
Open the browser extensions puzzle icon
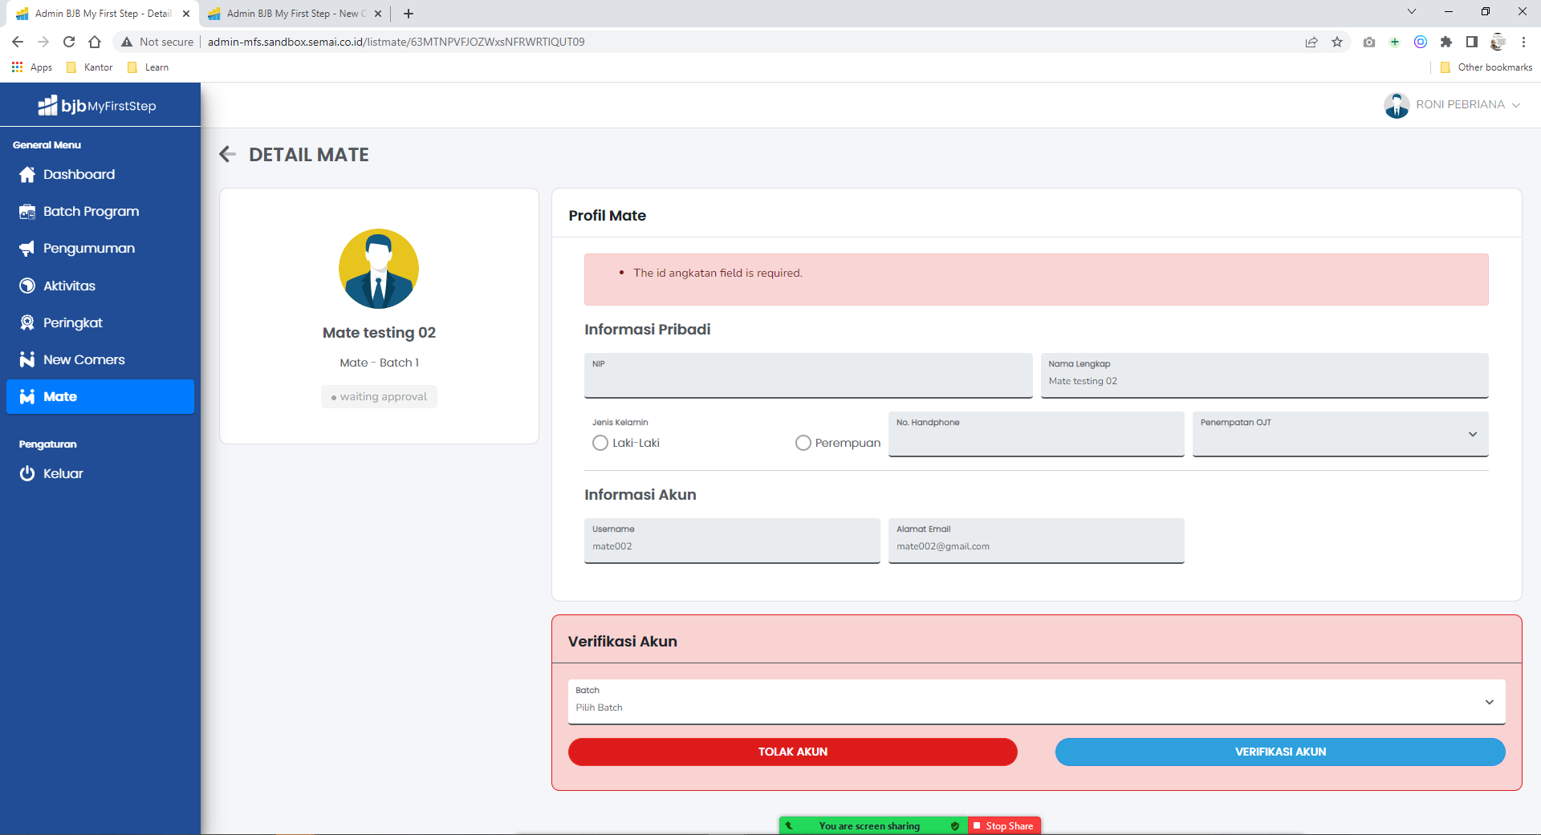click(x=1446, y=42)
